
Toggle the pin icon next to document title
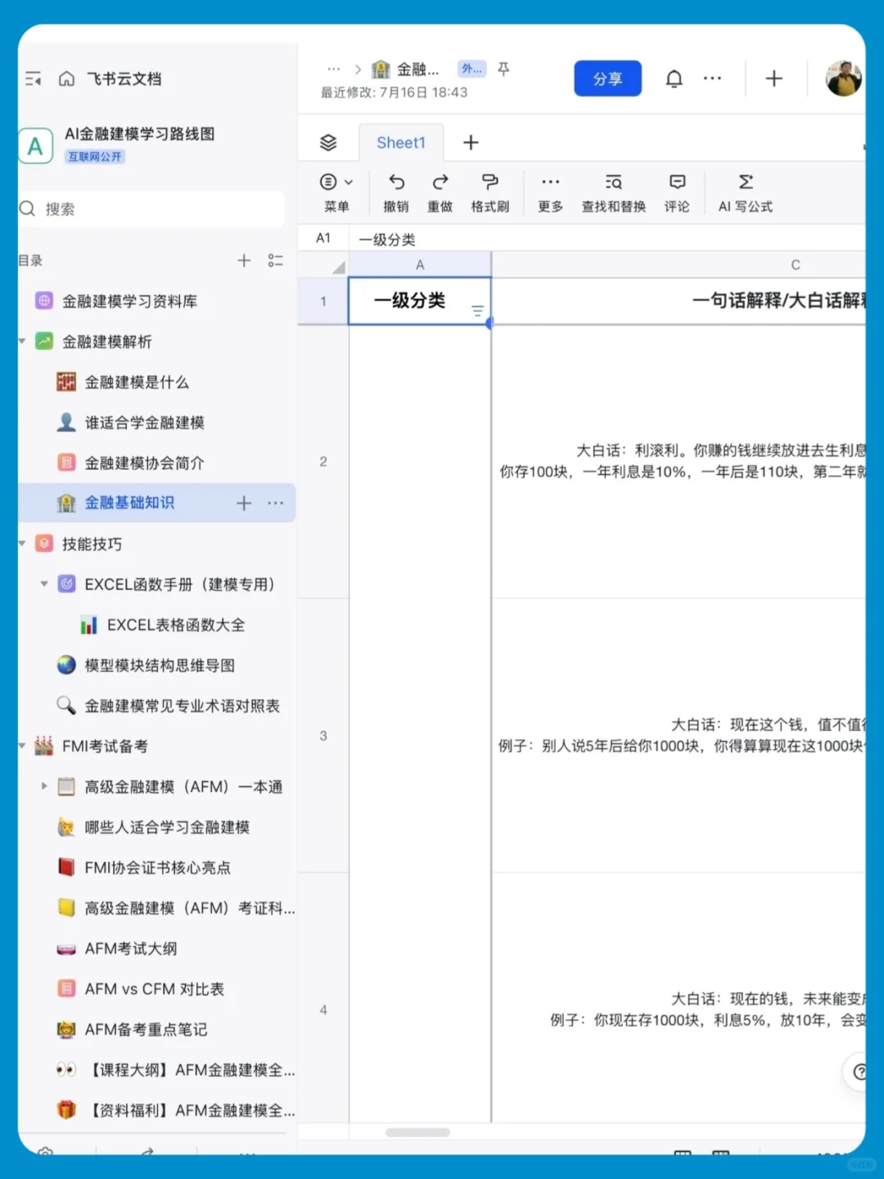coord(503,70)
